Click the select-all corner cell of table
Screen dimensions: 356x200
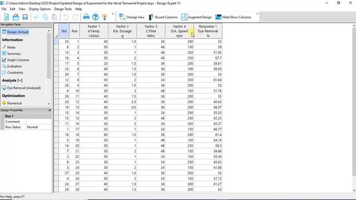(x=56, y=31)
